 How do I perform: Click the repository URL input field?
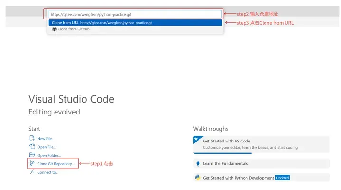pos(135,14)
